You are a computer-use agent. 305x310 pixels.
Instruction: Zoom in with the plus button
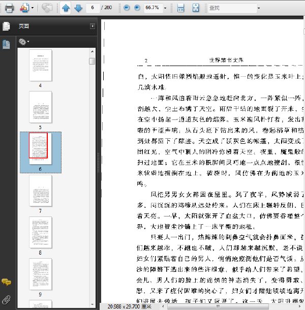pyautogui.click(x=137, y=8)
